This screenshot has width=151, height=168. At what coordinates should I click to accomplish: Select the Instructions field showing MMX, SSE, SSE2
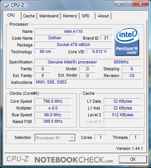[88, 82]
